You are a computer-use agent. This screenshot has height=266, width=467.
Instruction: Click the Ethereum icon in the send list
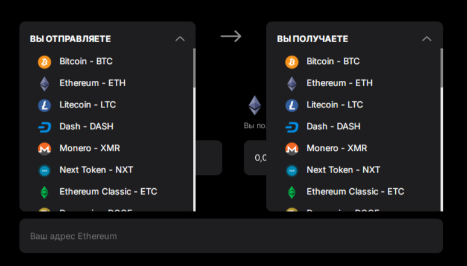(x=45, y=83)
